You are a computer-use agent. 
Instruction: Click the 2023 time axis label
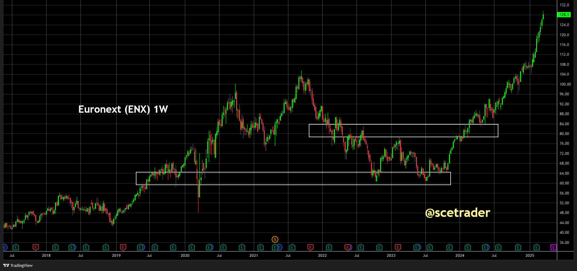pyautogui.click(x=391, y=256)
